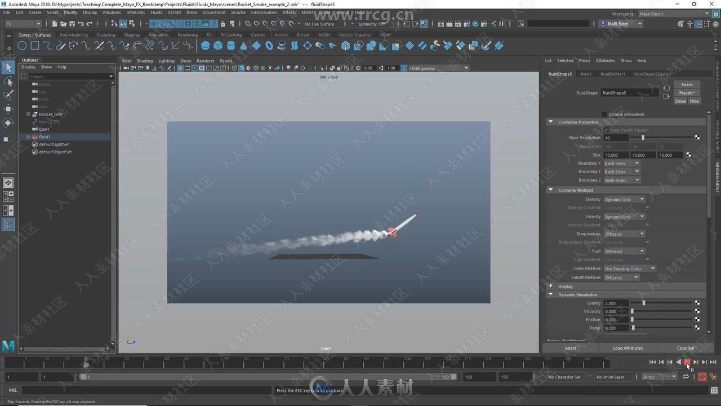The width and height of the screenshot is (721, 406).
Task: Click the Copy Tab button
Action: click(x=686, y=348)
